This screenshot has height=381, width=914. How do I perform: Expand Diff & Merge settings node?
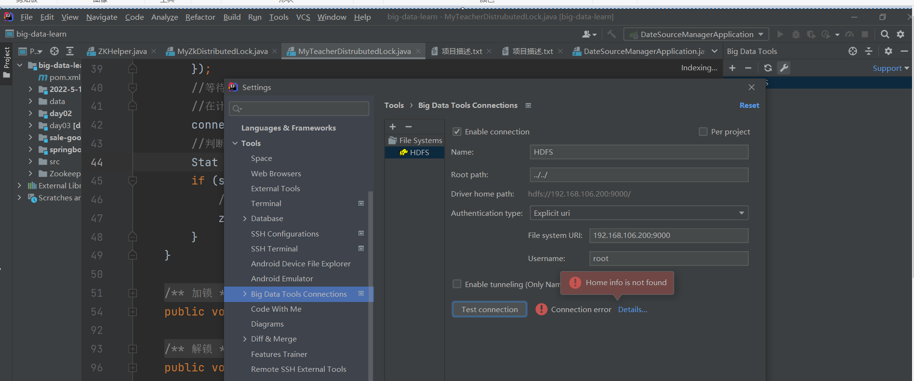[245, 339]
